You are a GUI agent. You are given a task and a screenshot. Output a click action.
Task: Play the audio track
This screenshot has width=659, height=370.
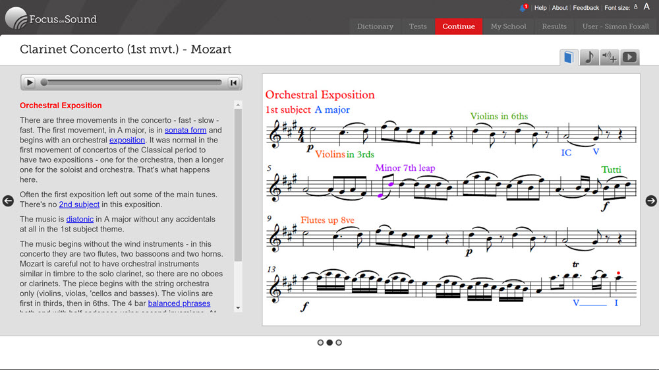(30, 82)
